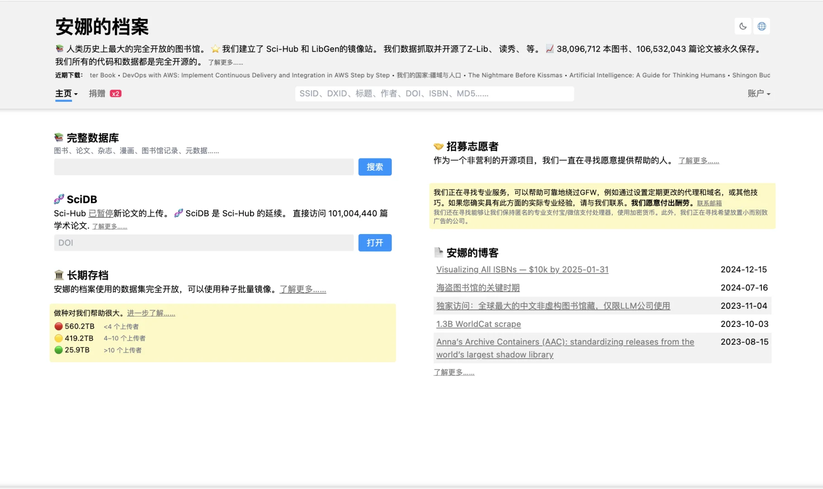
Task: Click the '>10 个上传者' label
Action: 123,350
